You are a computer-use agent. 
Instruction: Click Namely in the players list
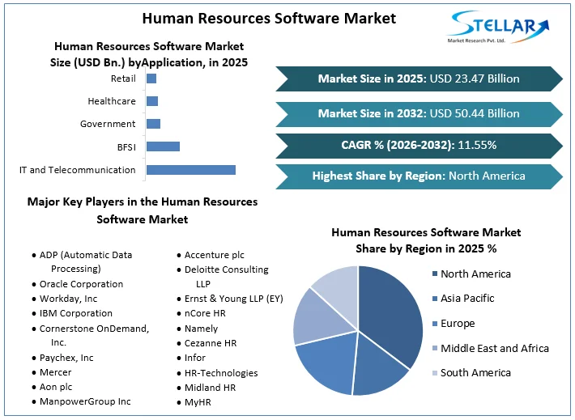pos(198,329)
